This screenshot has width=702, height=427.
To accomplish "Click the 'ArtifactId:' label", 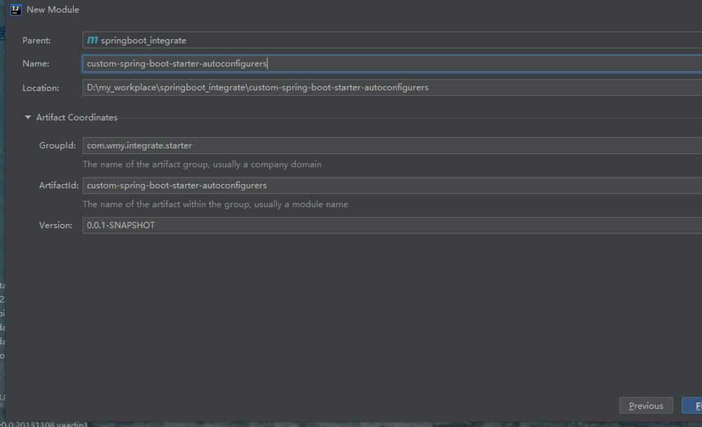I will [x=59, y=185].
